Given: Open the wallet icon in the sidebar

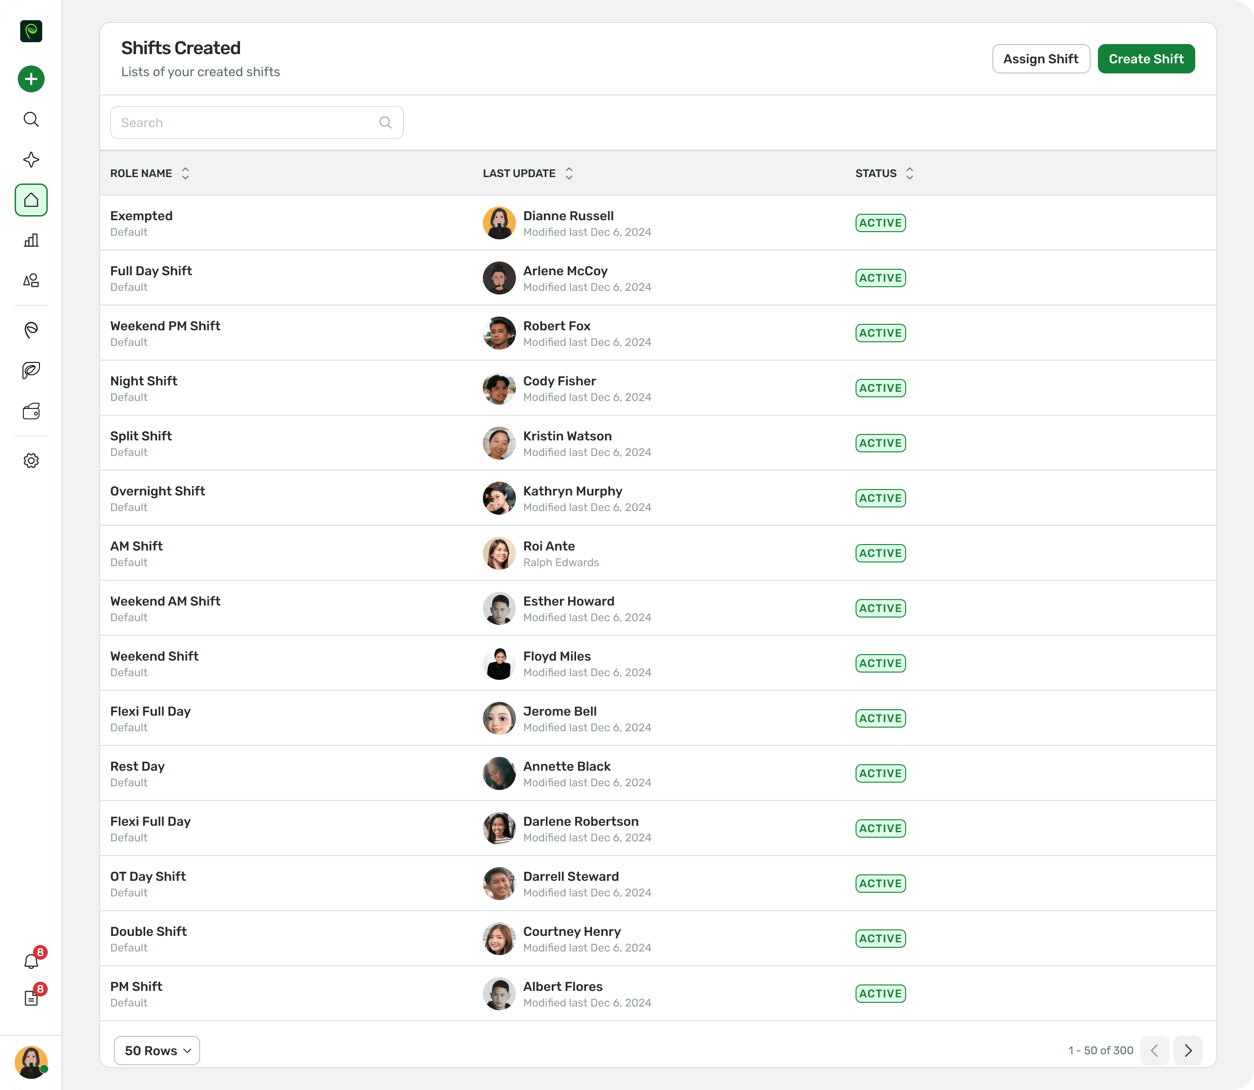Looking at the screenshot, I should pos(31,411).
